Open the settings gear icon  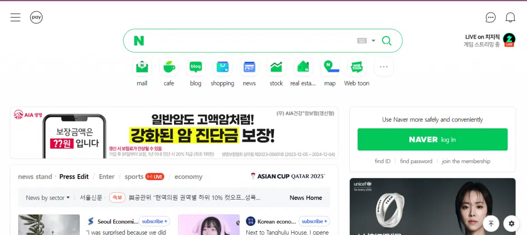512,223
